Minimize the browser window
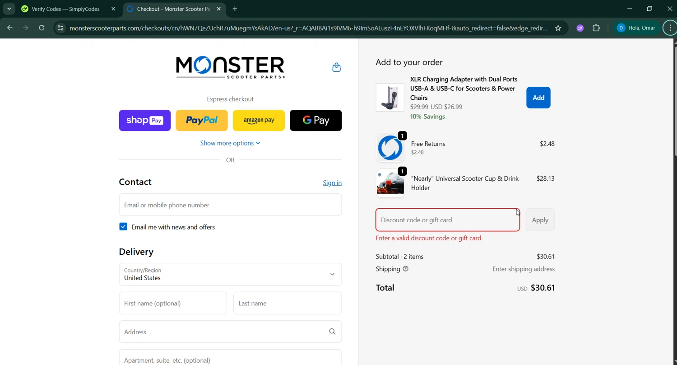 (630, 9)
